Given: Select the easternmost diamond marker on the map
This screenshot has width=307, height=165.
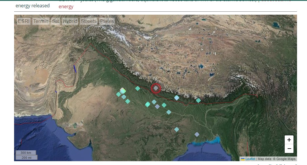Looking at the screenshot, I should pyautogui.click(x=198, y=101).
